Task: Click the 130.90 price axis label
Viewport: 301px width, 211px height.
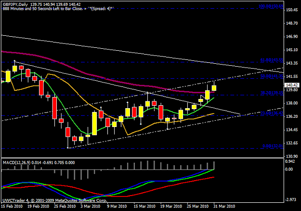Action: 292,156
